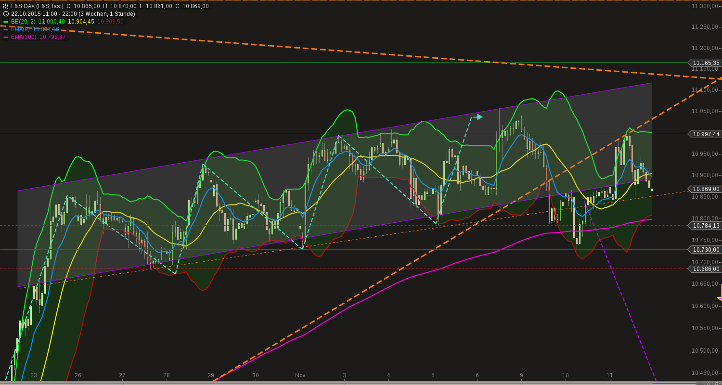Click the 10.500,00 price axis tick
The image size is (722, 385).
click(705, 350)
